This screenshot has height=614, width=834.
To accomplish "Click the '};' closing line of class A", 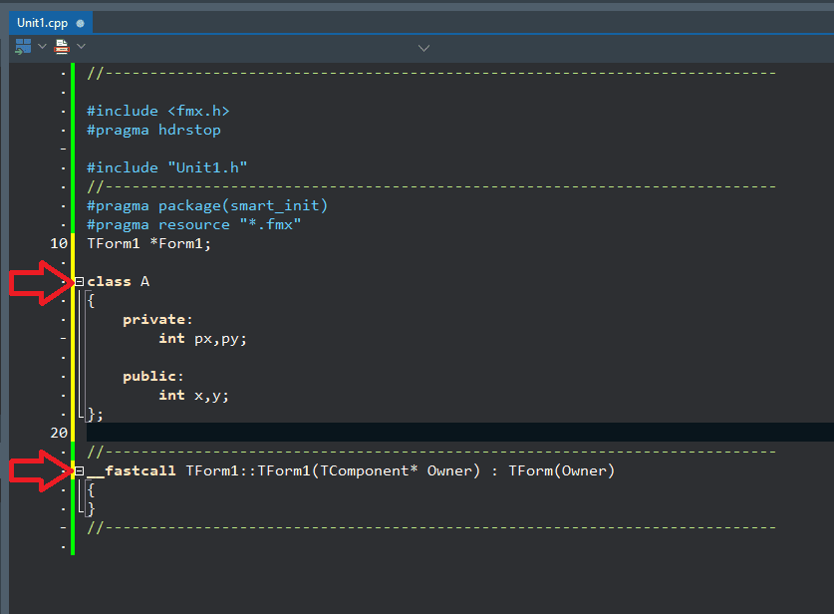I will pyautogui.click(x=96, y=415).
